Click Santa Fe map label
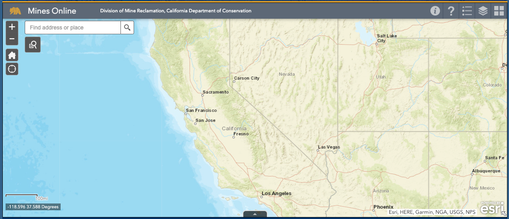The width and height of the screenshot is (509, 219). (495, 158)
